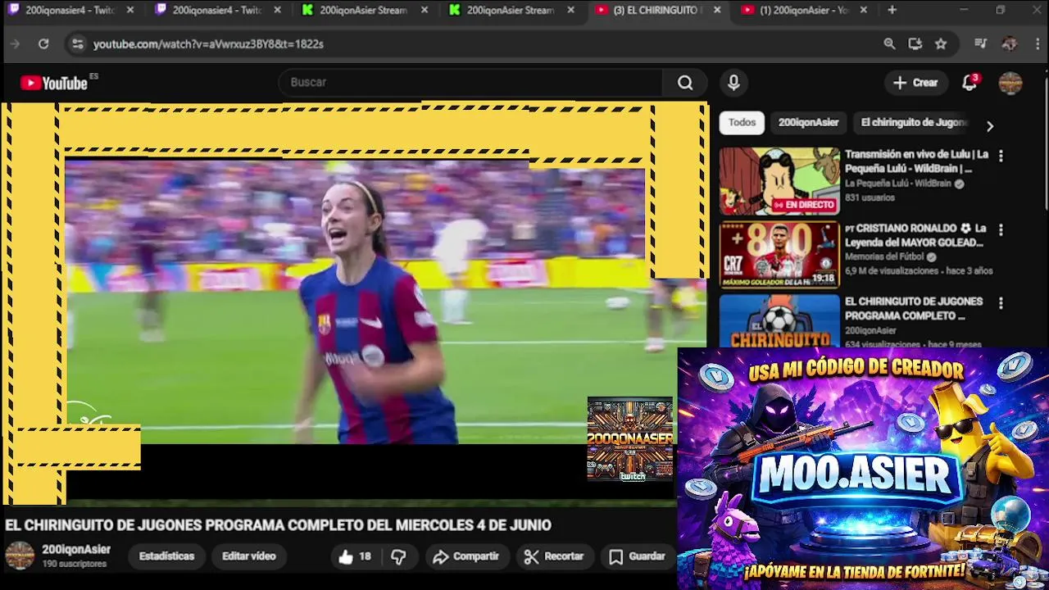This screenshot has width=1049, height=590.
Task: Click the zoom magnifier icon in address bar
Action: (x=889, y=44)
